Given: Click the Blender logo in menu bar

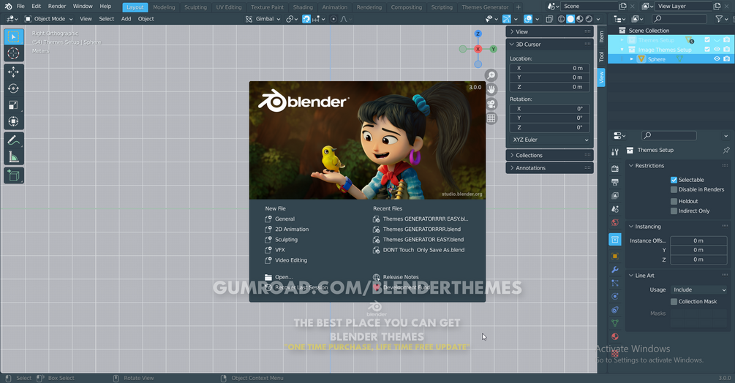Looking at the screenshot, I should coord(8,7).
